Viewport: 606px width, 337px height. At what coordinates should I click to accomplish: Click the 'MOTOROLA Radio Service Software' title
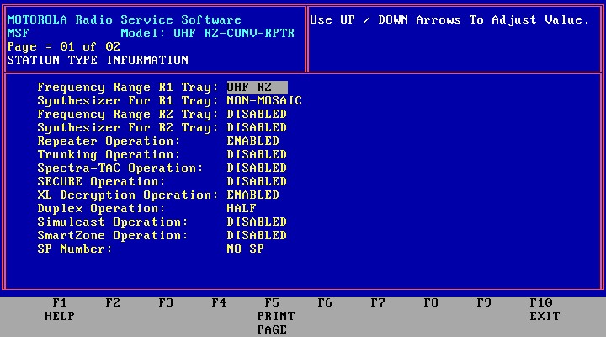click(125, 19)
